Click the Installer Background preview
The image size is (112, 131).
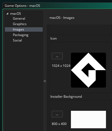pyautogui.click(x=88, y=120)
